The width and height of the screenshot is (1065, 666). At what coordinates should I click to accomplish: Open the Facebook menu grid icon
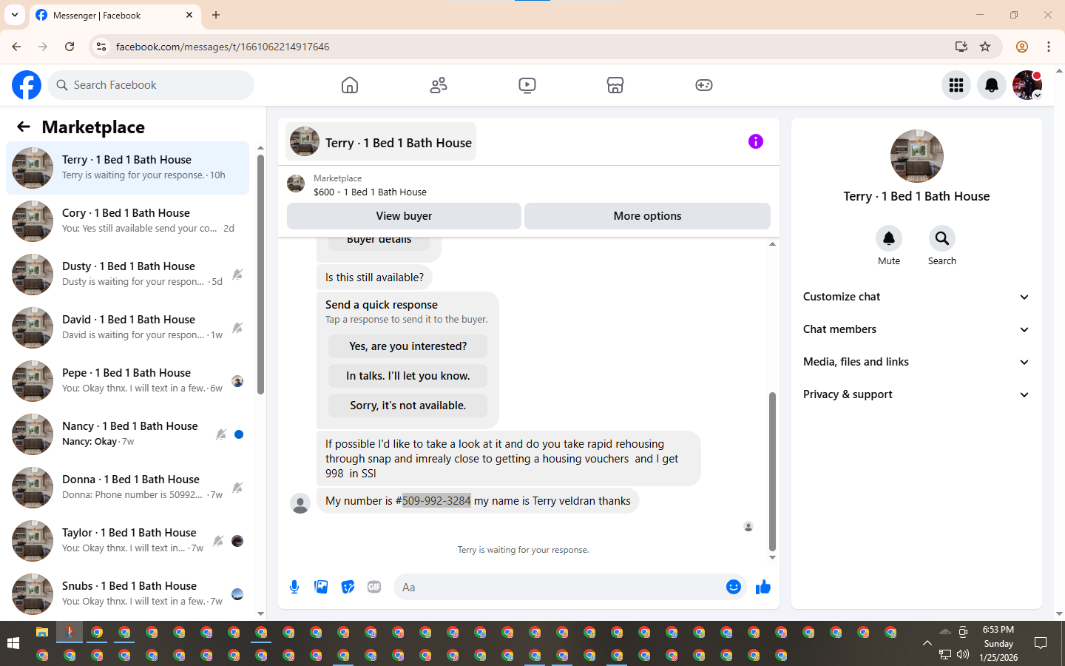click(956, 85)
